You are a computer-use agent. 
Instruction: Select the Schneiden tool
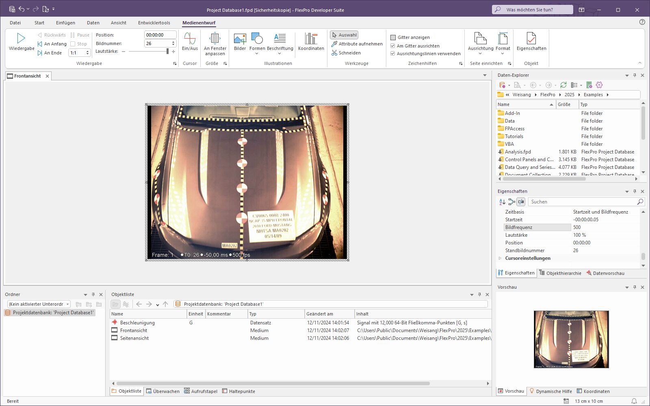click(346, 53)
